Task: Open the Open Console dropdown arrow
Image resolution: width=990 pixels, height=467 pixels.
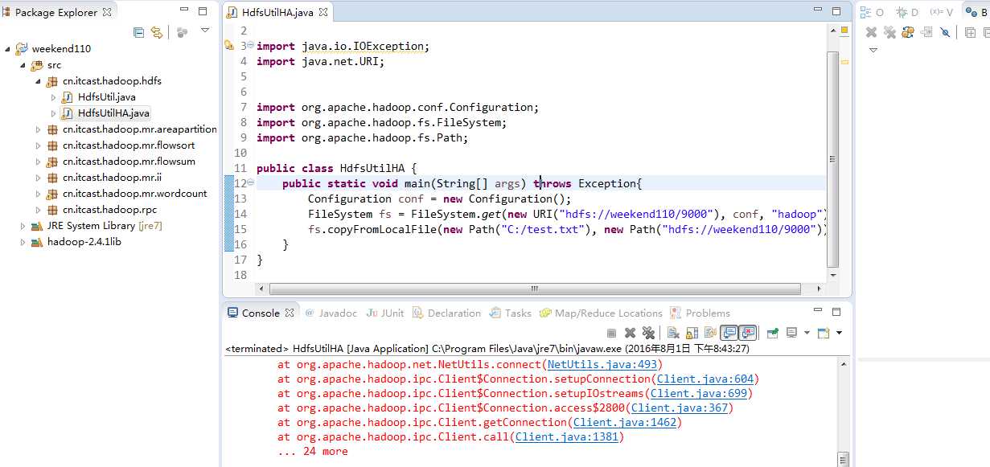Action: 839,333
